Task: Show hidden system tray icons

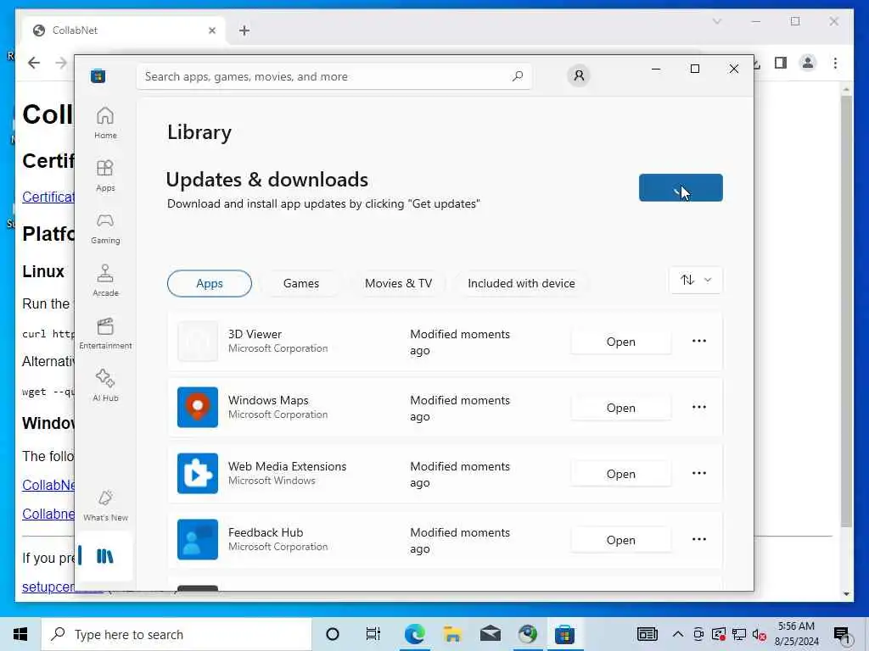Action: click(677, 634)
